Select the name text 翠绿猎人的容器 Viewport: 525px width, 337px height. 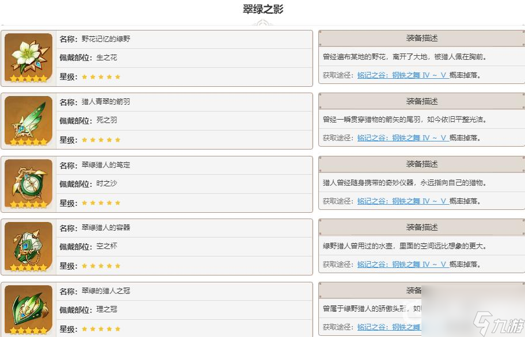coord(106,228)
